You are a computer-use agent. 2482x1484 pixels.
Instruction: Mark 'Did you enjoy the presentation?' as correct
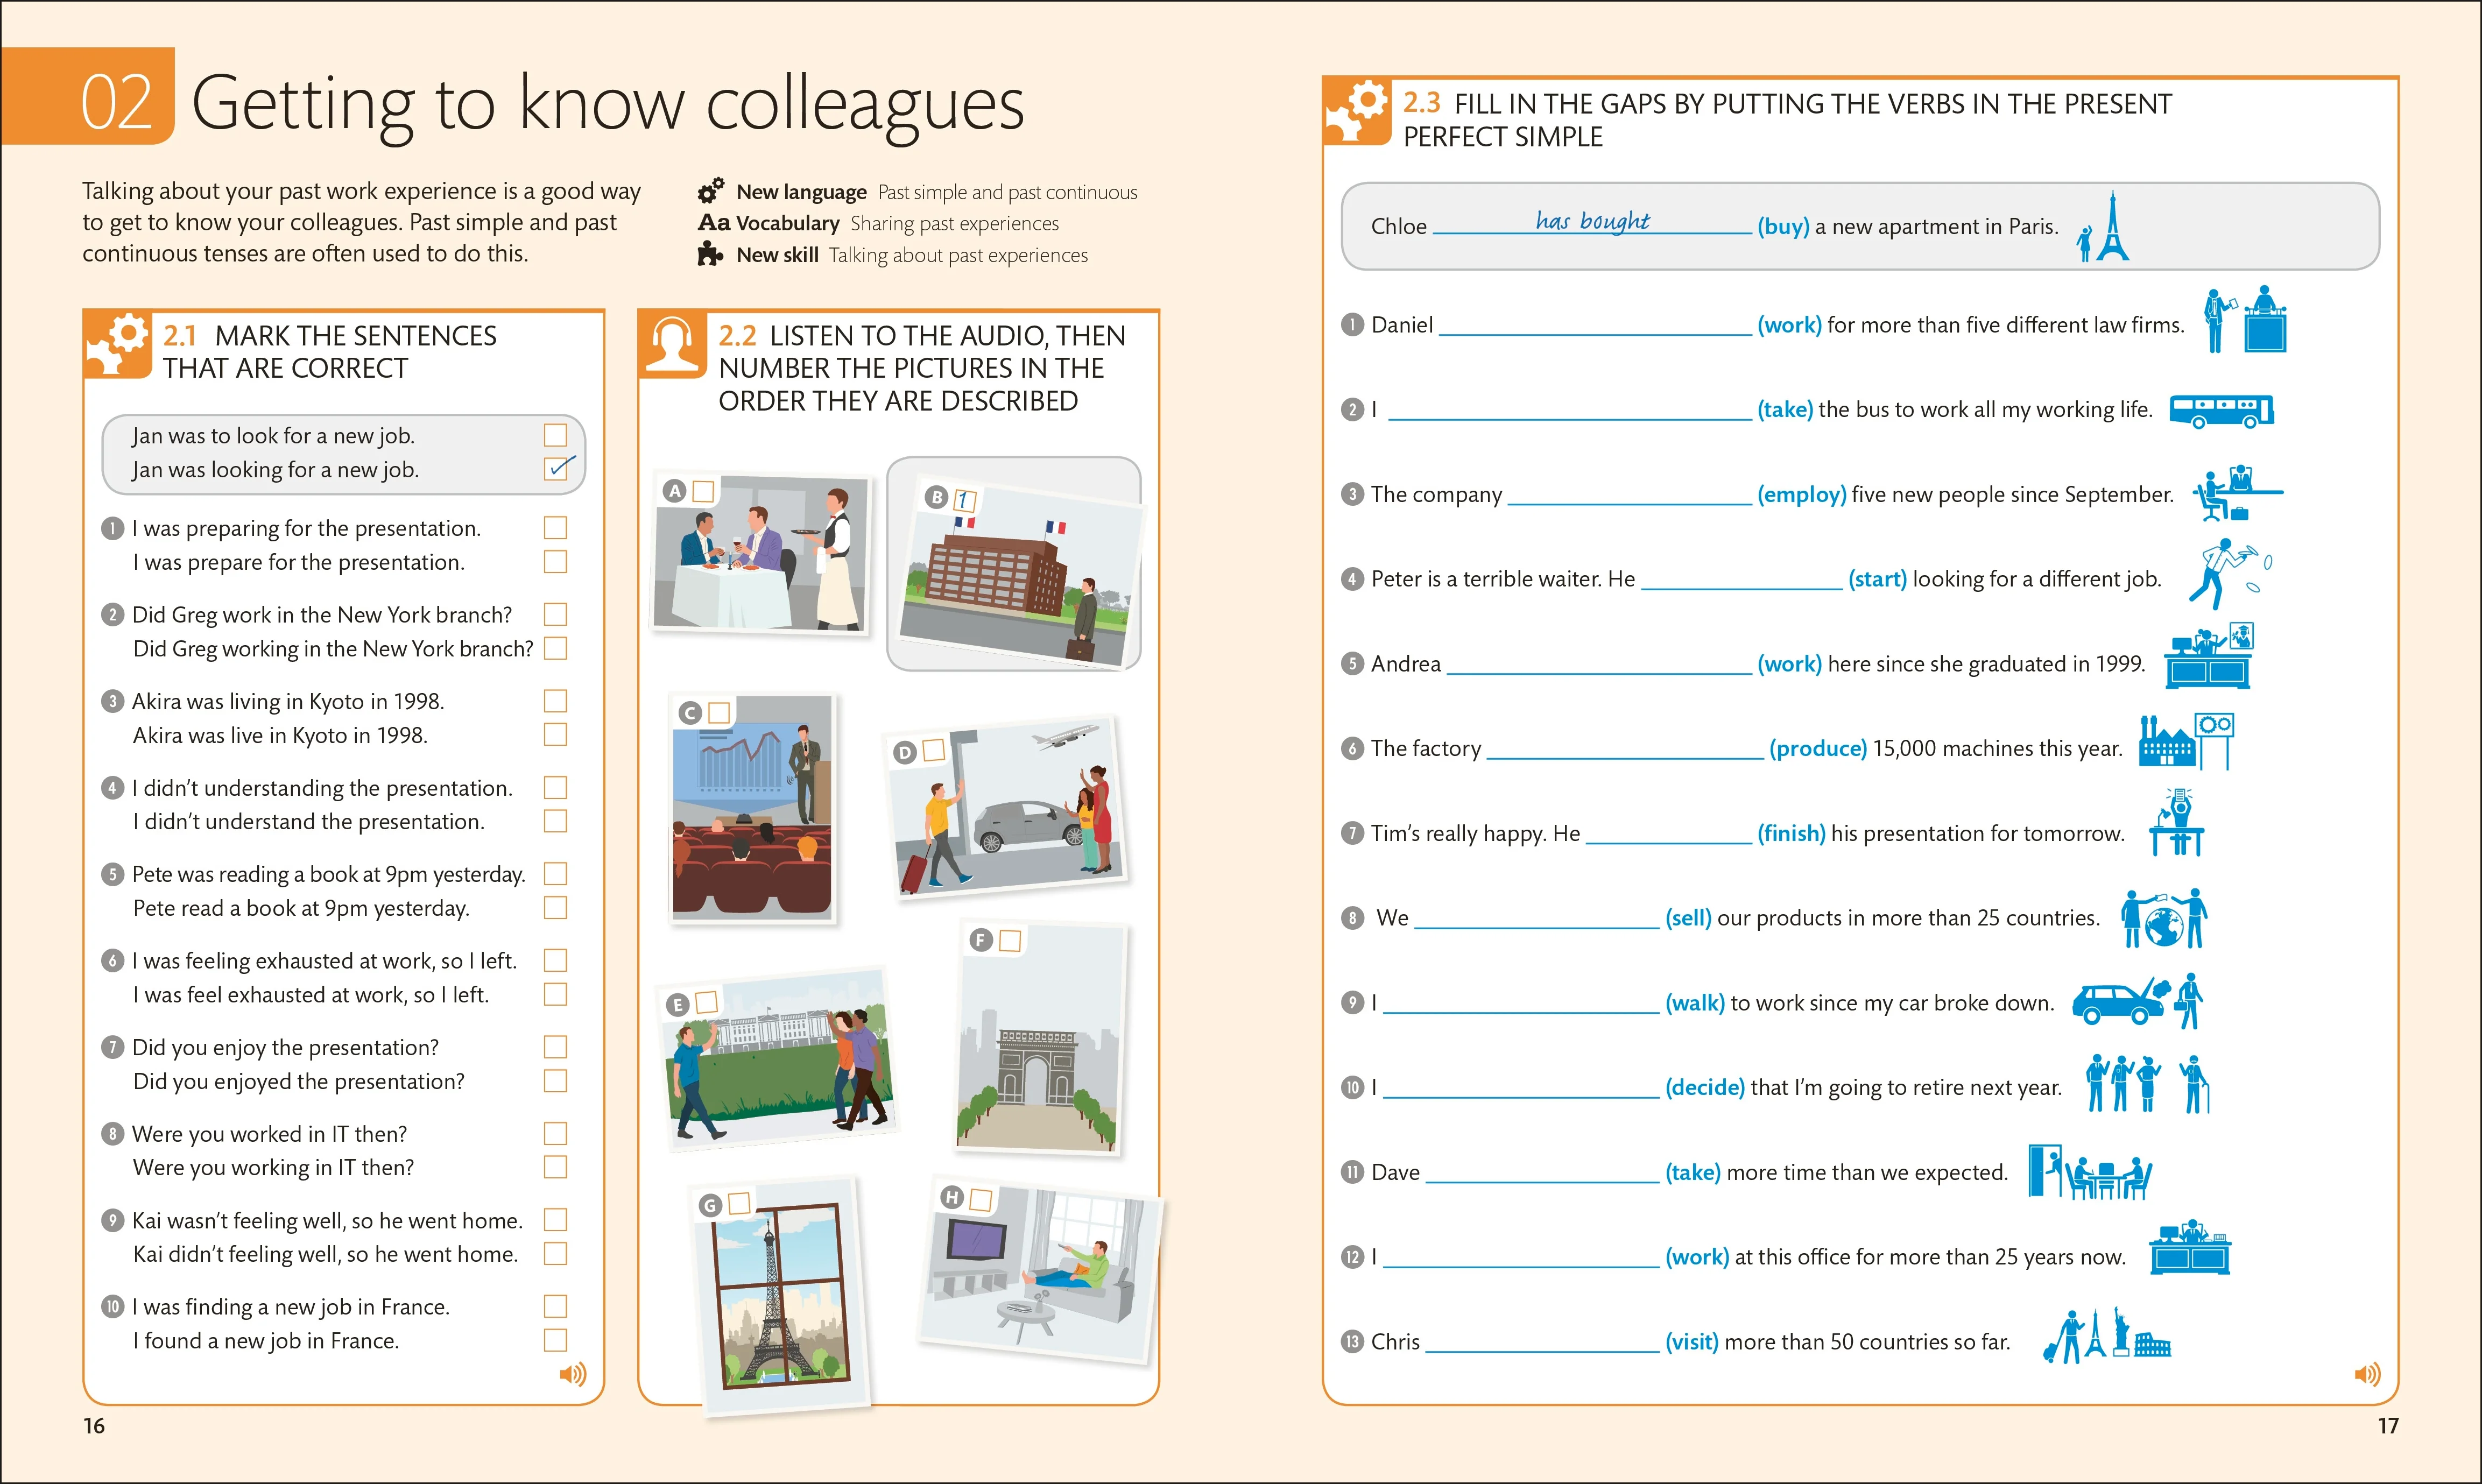coord(555,1047)
